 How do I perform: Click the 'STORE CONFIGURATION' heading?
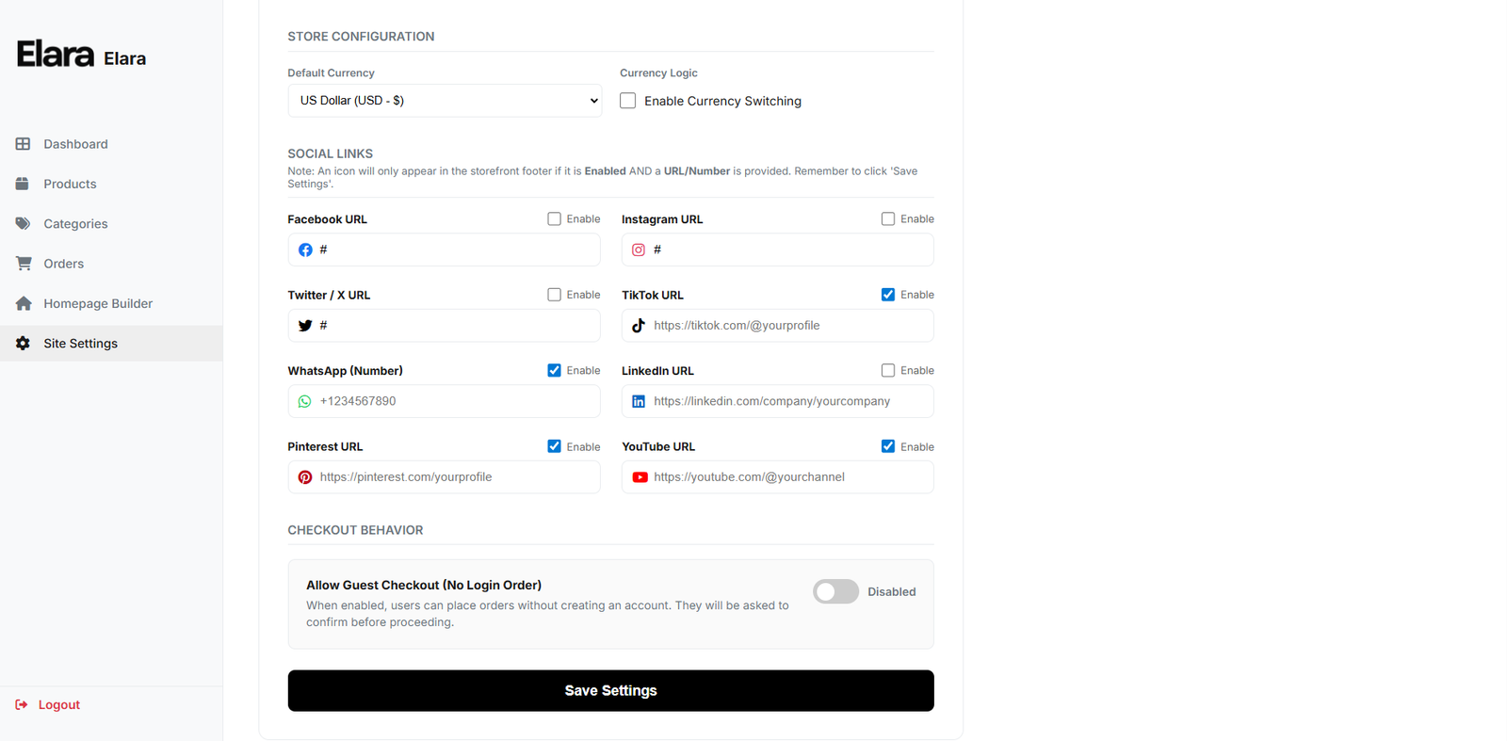click(x=361, y=37)
